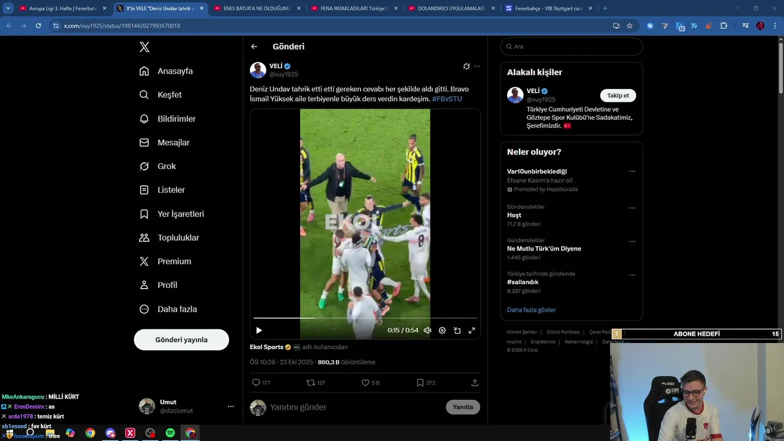Switch to Fenerbahçe - VfB Stuttgart tab
This screenshot has height=441, width=784.
(x=548, y=9)
